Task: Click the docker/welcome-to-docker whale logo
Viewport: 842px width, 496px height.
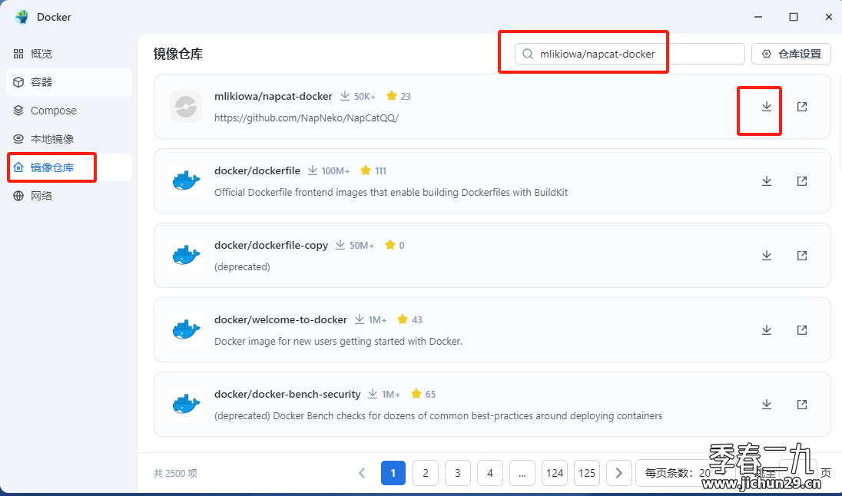Action: click(x=186, y=329)
